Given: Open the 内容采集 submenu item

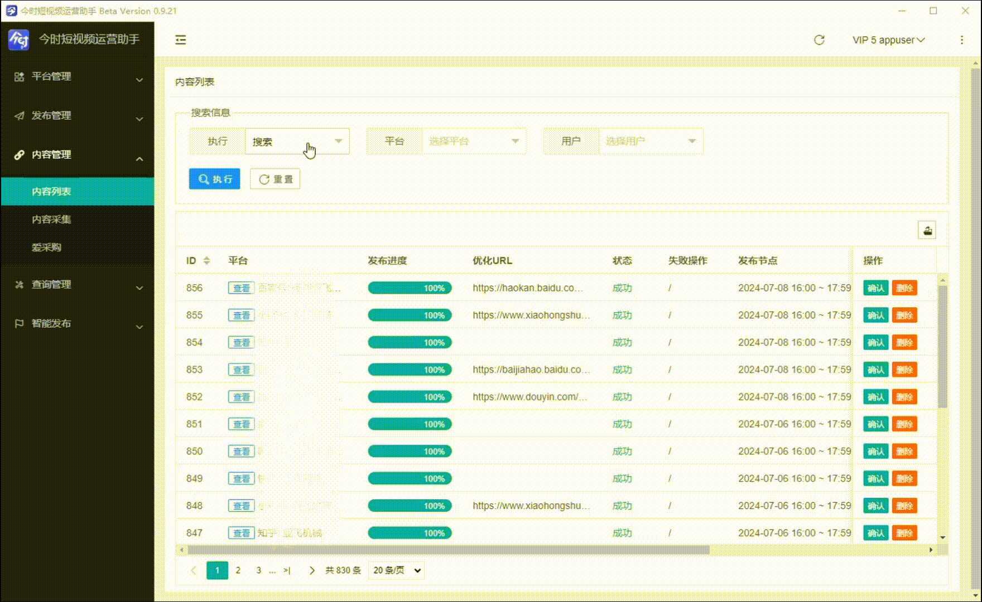Looking at the screenshot, I should click(x=51, y=220).
